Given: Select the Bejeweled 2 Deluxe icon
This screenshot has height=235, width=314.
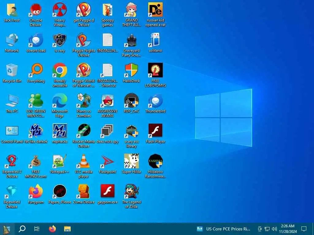Looking at the screenshot, I should 12,161.
